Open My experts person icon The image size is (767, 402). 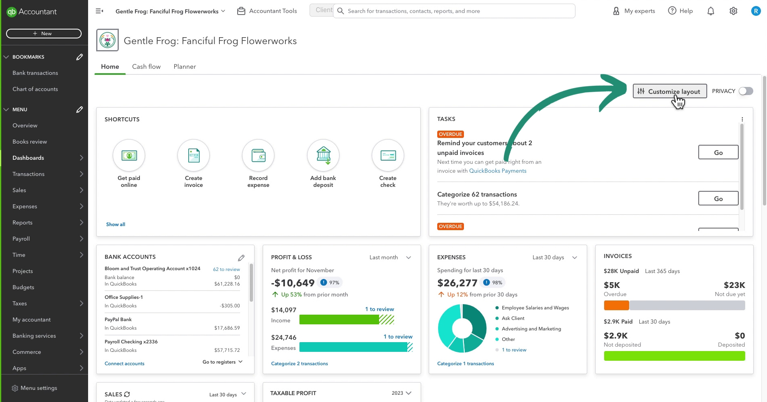point(616,11)
